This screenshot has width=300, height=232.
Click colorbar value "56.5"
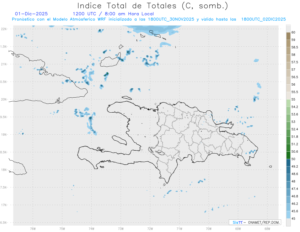295,77
